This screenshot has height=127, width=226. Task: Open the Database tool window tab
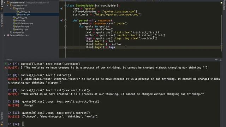[x=224, y=6]
